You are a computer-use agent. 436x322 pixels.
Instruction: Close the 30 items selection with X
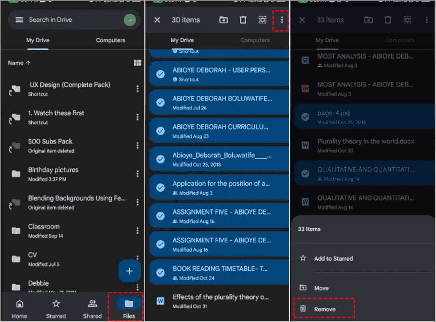(x=157, y=20)
